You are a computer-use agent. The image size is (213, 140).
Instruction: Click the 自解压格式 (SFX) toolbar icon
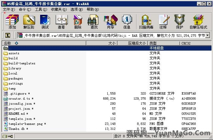tap(198, 20)
